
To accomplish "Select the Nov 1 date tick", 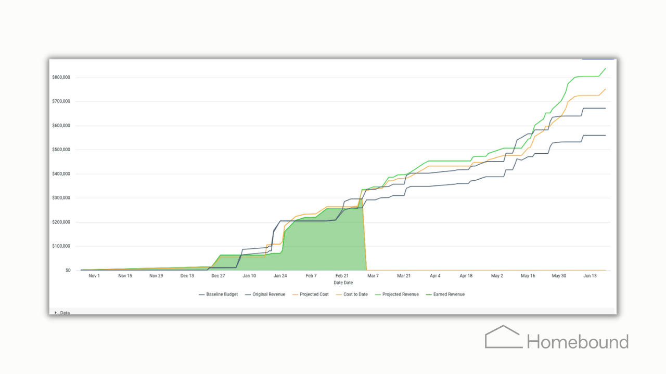I will (x=94, y=276).
